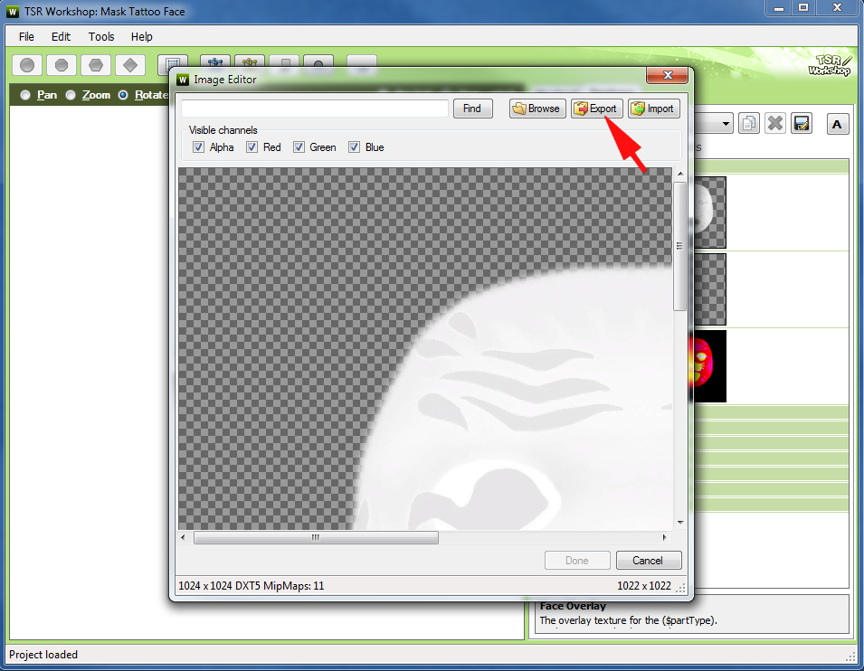Image resolution: width=864 pixels, height=671 pixels.
Task: Click the save-with-pencil icon in main window
Action: point(802,123)
